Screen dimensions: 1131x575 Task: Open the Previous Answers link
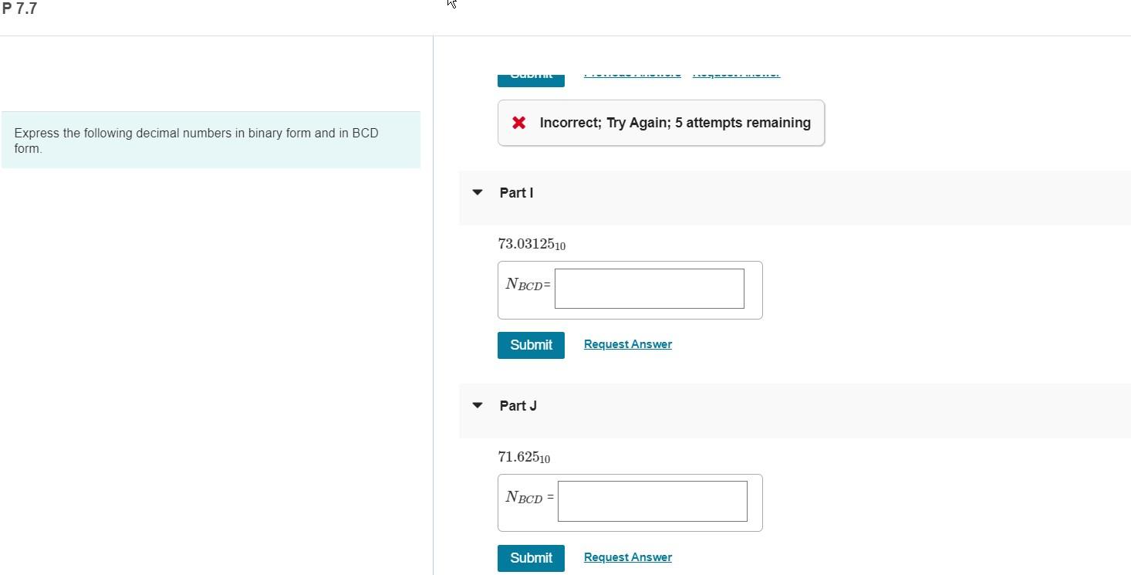pyautogui.click(x=632, y=73)
